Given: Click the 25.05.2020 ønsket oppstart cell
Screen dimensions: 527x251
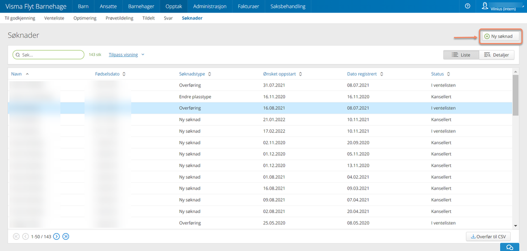Looking at the screenshot, I should coord(274,223).
